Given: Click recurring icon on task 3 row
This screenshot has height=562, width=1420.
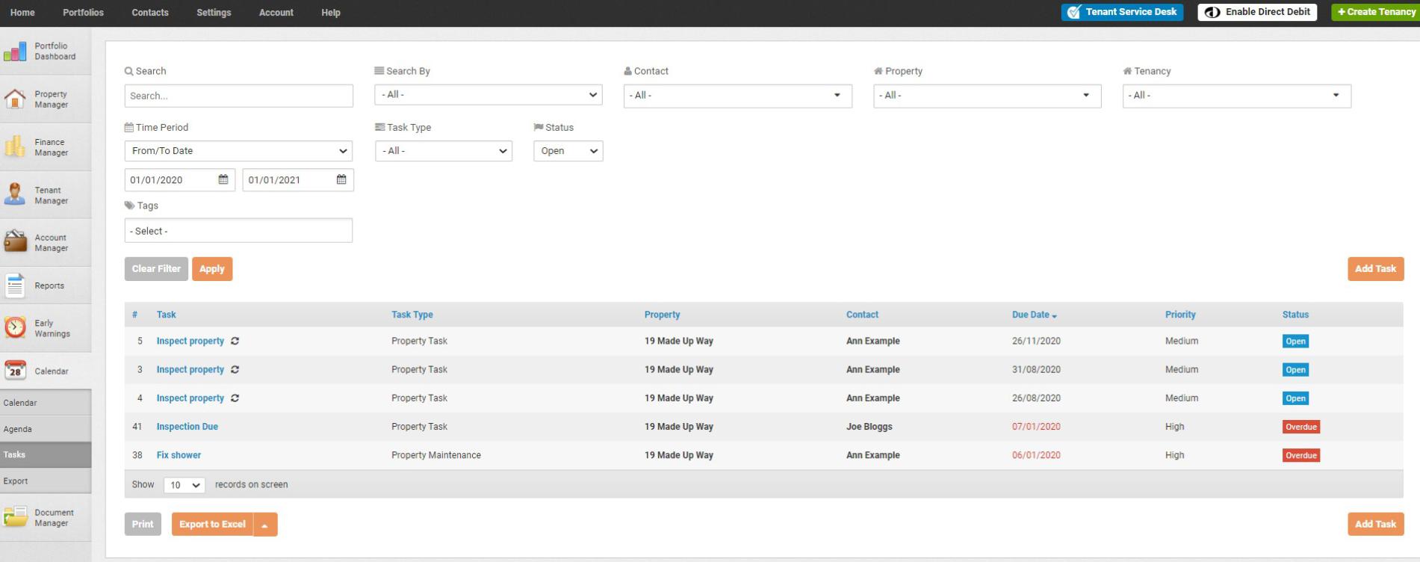Looking at the screenshot, I should click(x=235, y=369).
